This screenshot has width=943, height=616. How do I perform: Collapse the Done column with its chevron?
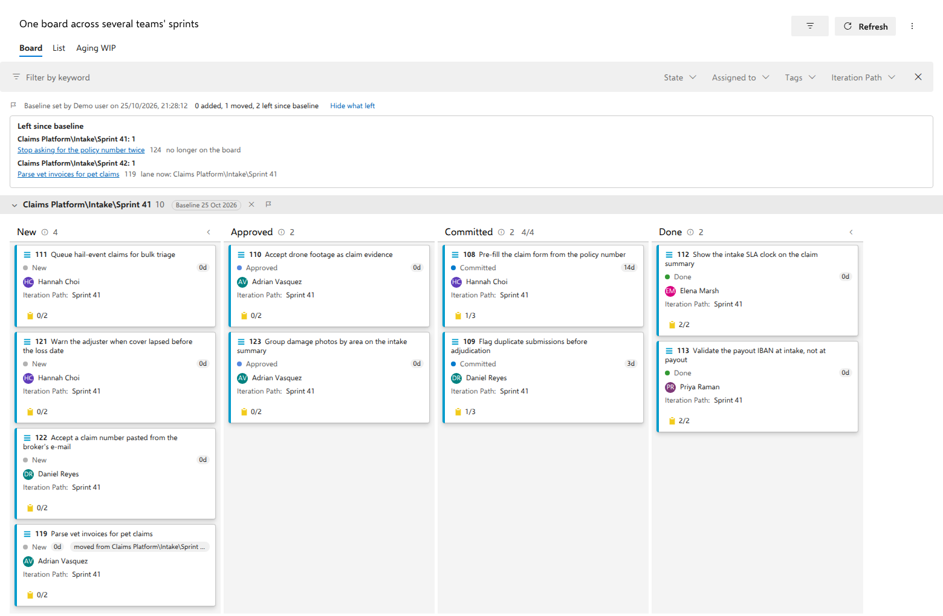851,232
